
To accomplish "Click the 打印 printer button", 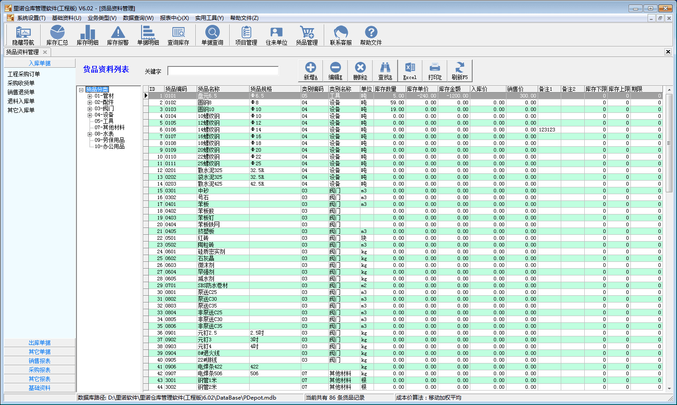I will click(x=435, y=71).
